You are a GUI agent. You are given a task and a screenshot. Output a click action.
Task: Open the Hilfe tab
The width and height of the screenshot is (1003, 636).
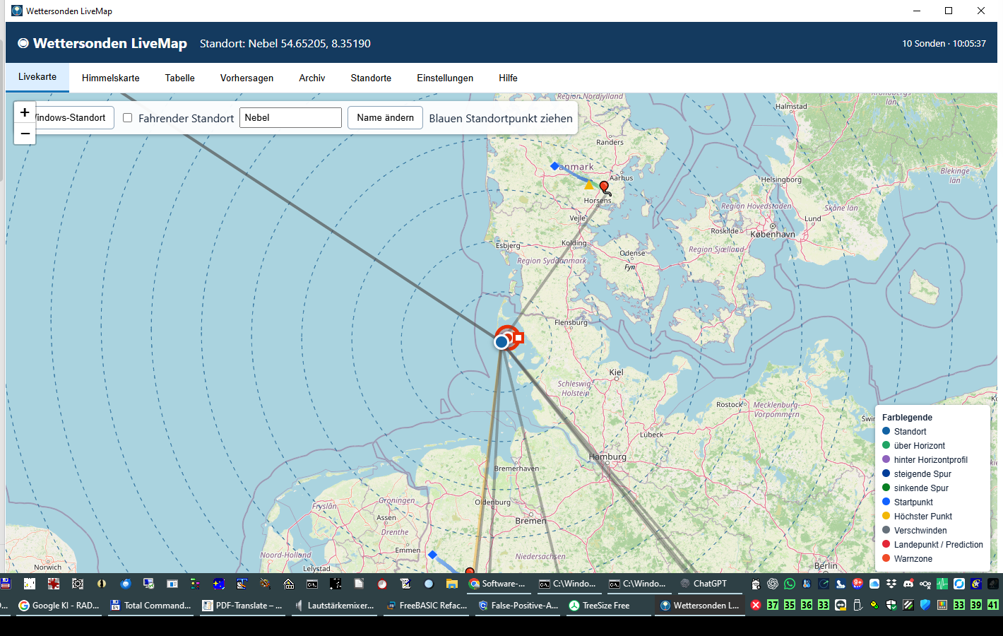[508, 78]
